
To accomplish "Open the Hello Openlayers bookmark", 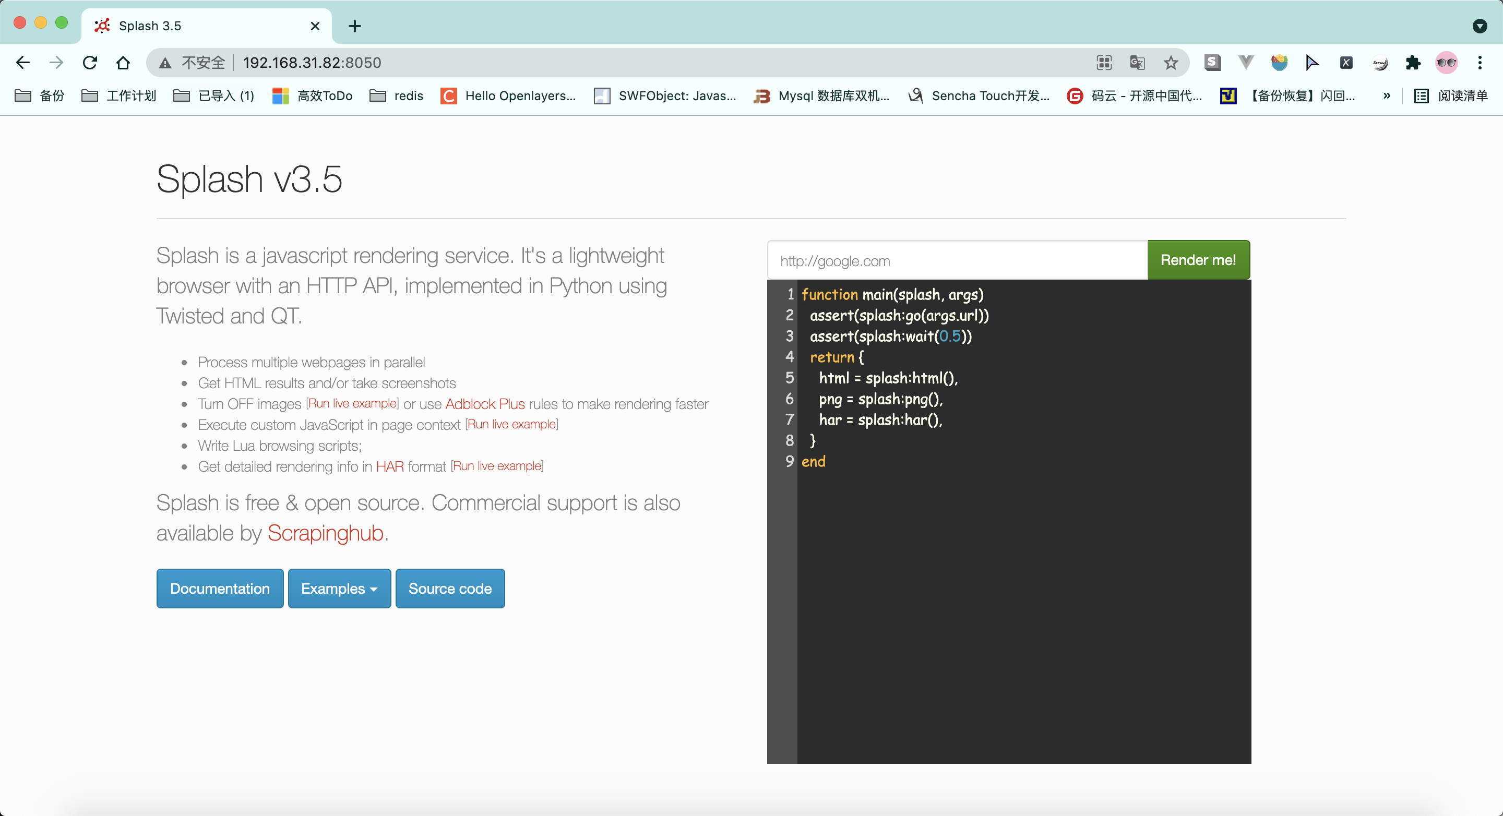I will (x=508, y=95).
